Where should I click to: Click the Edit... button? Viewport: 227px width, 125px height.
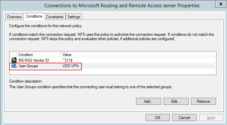(x=176, y=101)
